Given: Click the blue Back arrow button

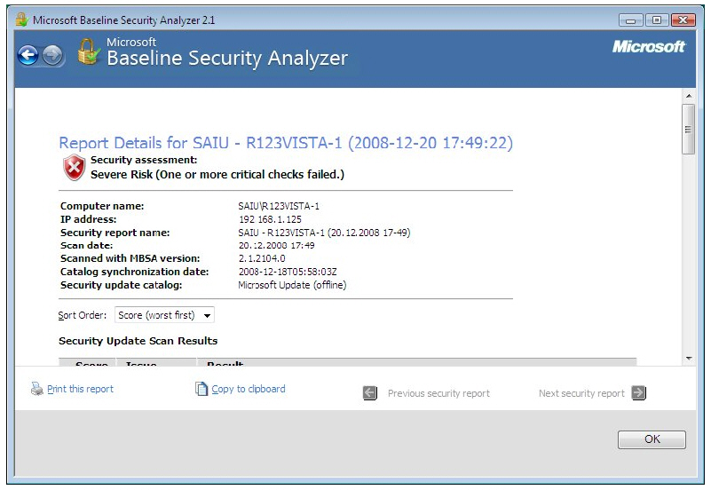Looking at the screenshot, I should tap(28, 56).
